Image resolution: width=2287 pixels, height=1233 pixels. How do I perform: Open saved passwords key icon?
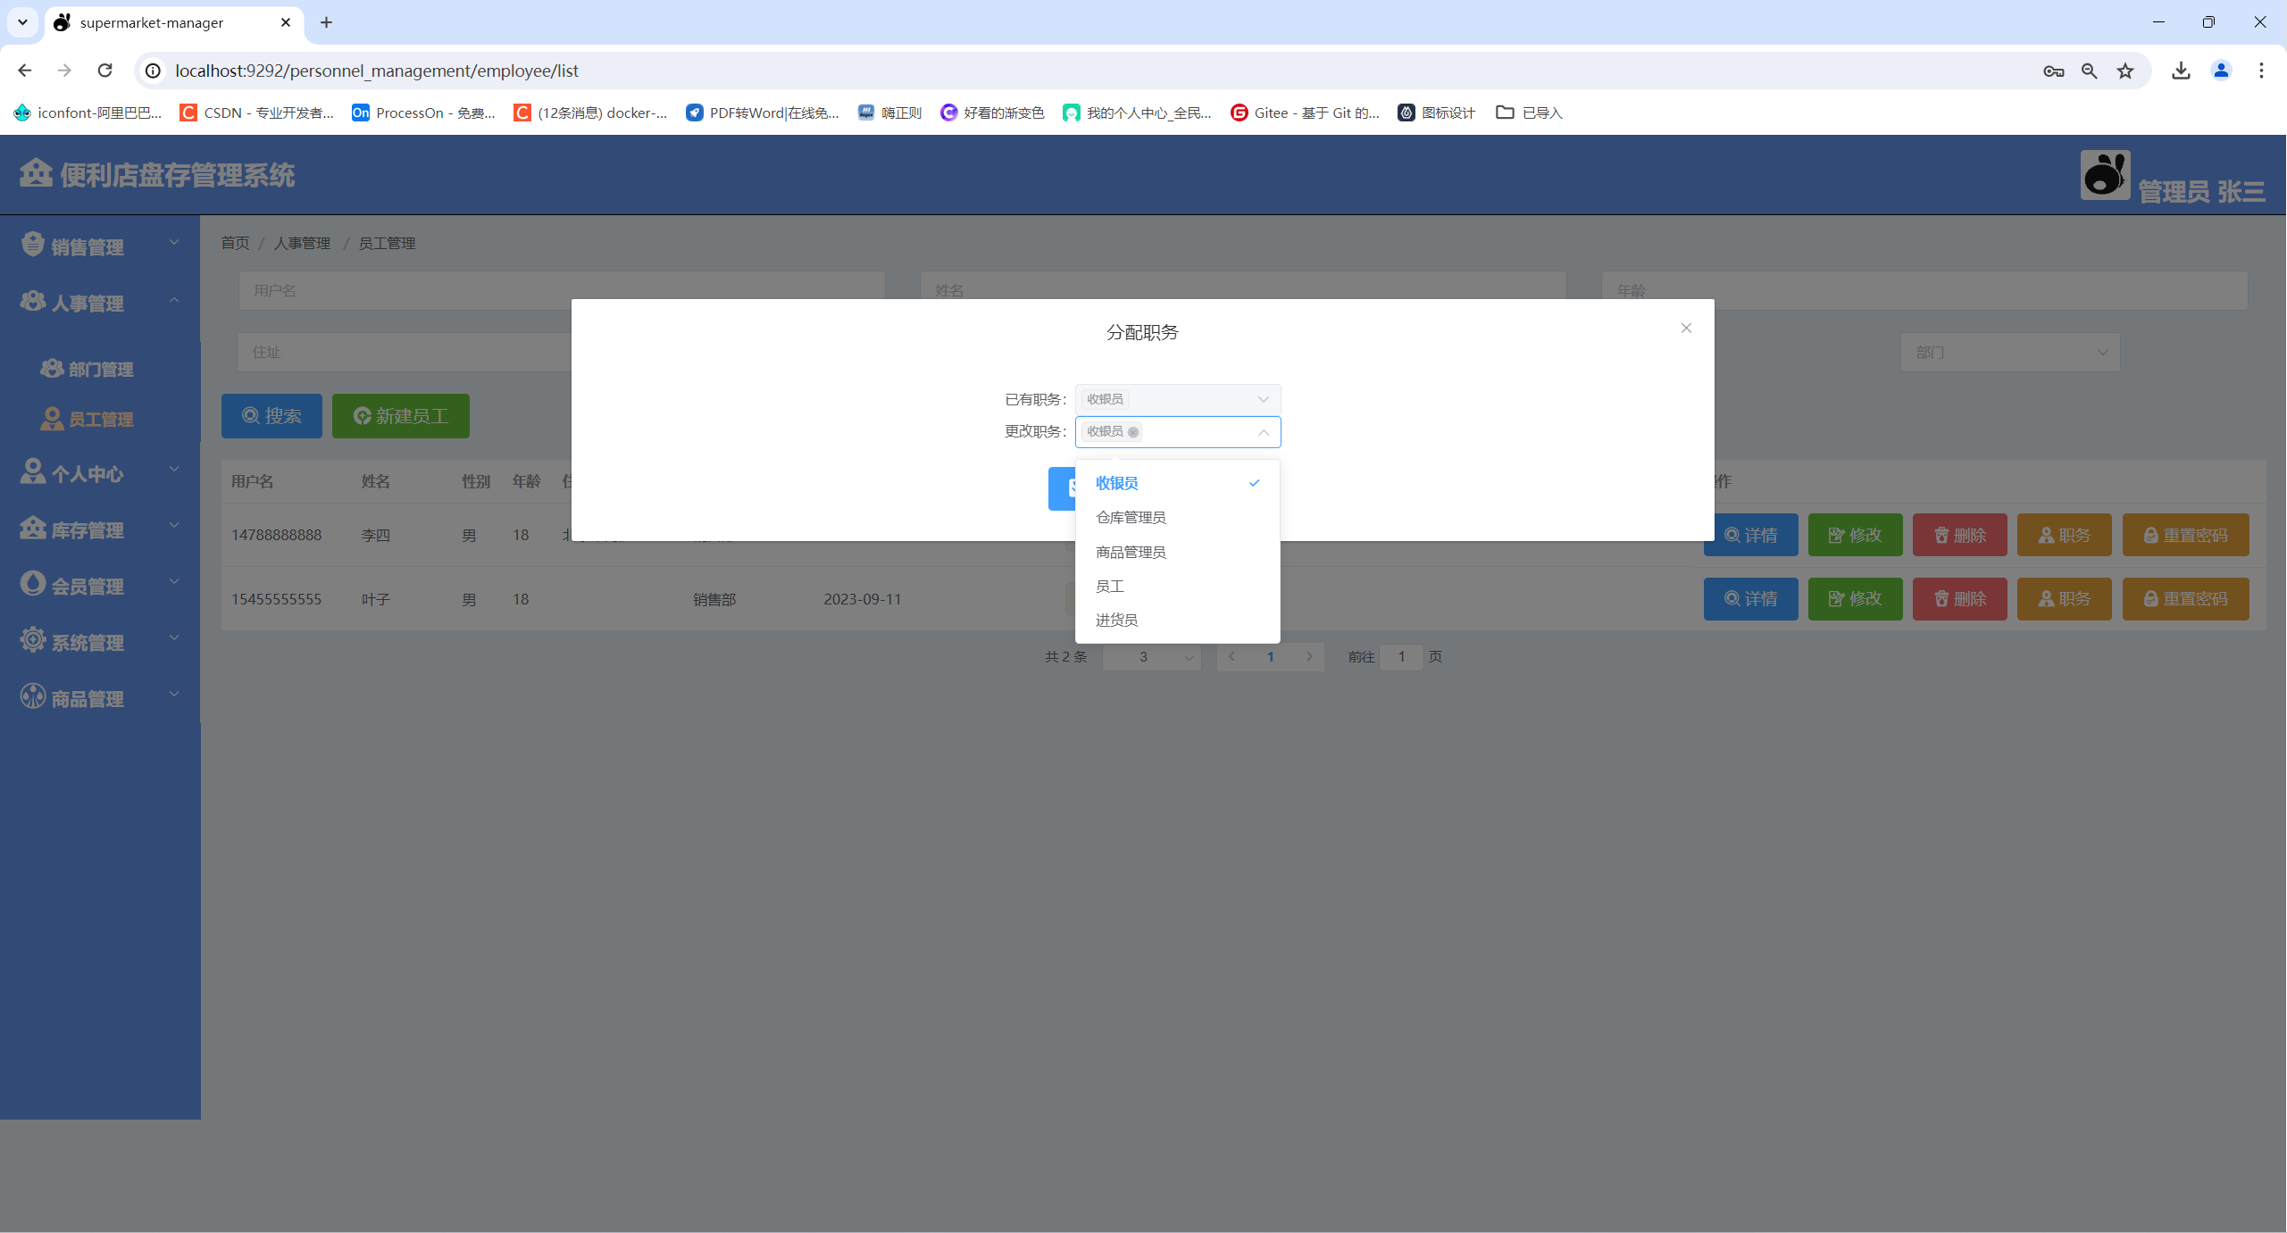coord(2053,71)
